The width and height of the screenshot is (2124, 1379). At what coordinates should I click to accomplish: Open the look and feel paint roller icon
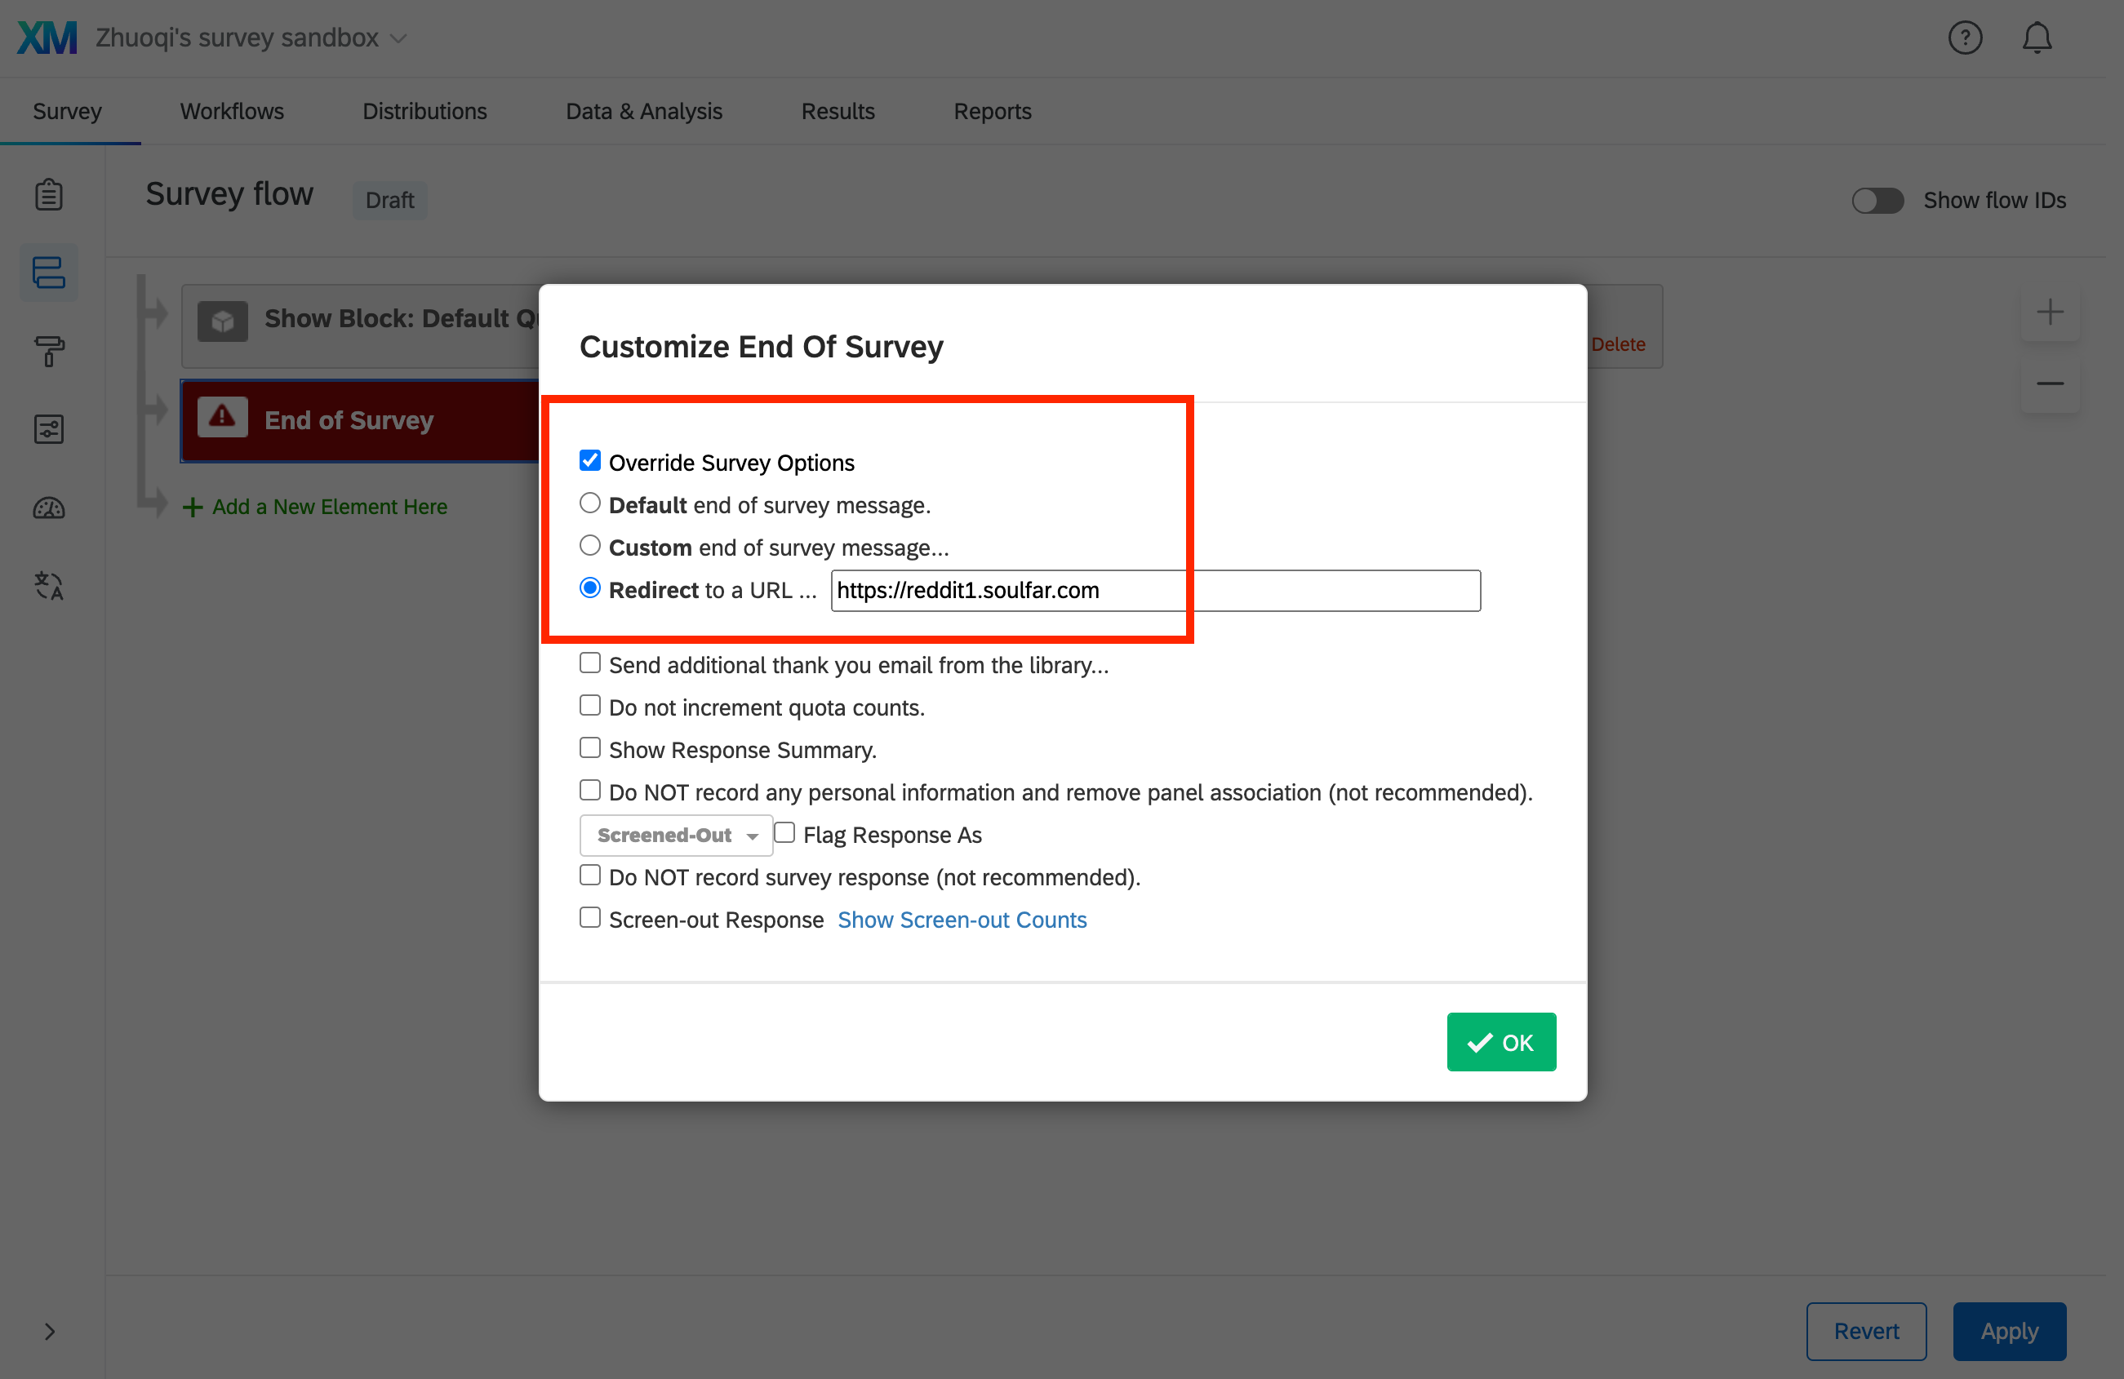(x=49, y=351)
